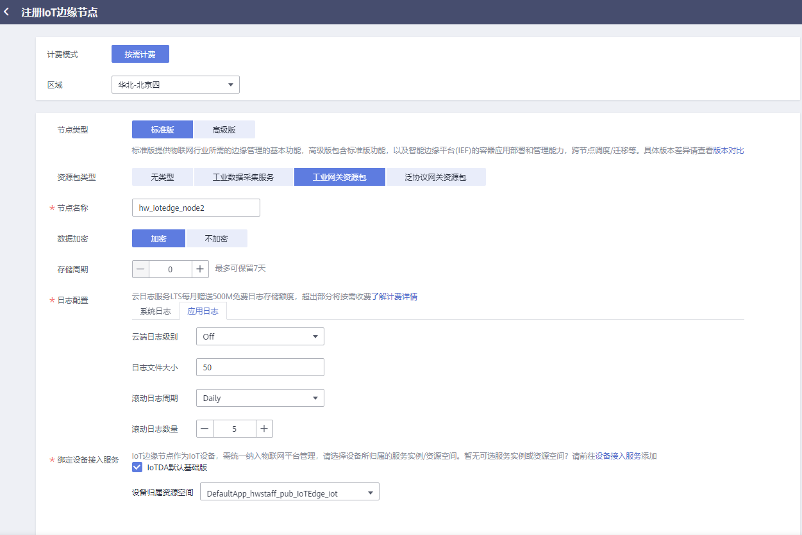This screenshot has width=802, height=535.
Task: Open the 区域 region dropdown
Action: (176, 85)
